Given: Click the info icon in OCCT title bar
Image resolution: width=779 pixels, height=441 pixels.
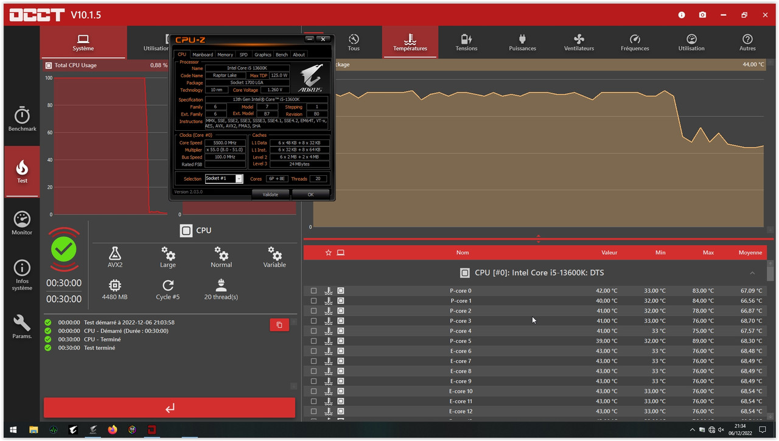Looking at the screenshot, I should point(682,15).
